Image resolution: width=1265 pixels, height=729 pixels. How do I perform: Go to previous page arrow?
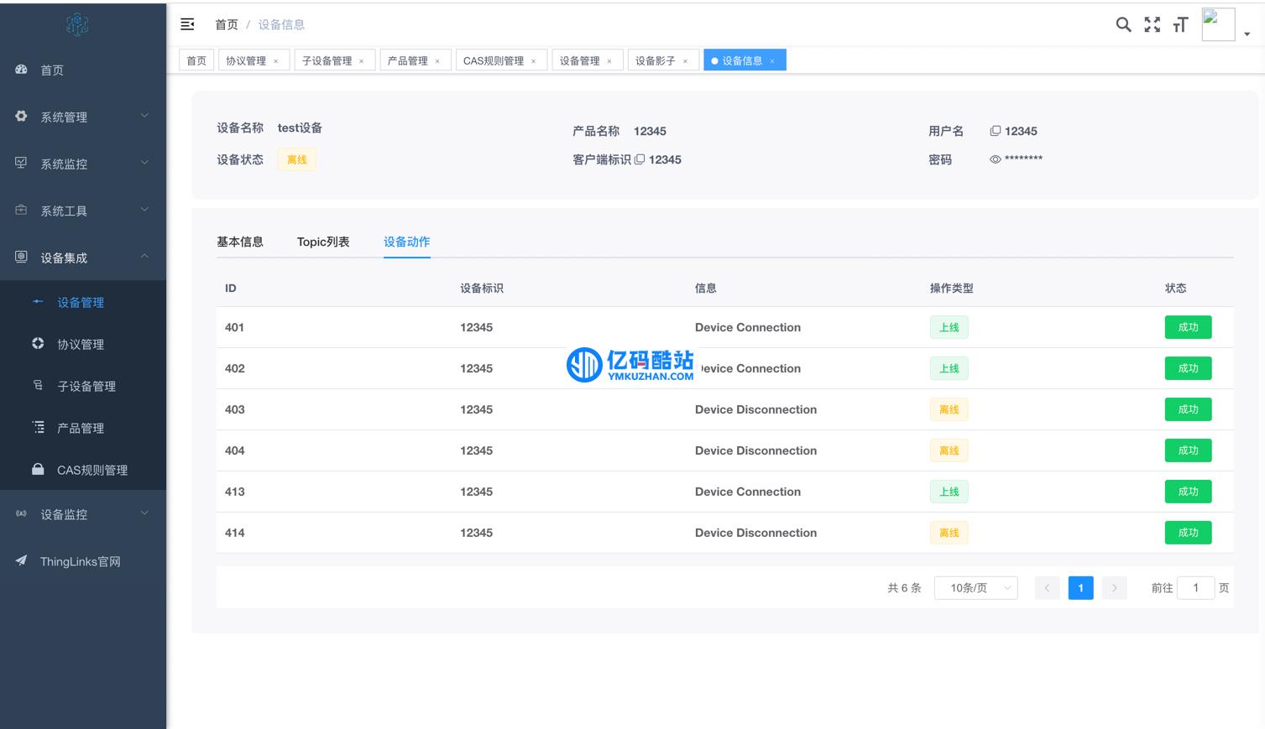pos(1048,588)
